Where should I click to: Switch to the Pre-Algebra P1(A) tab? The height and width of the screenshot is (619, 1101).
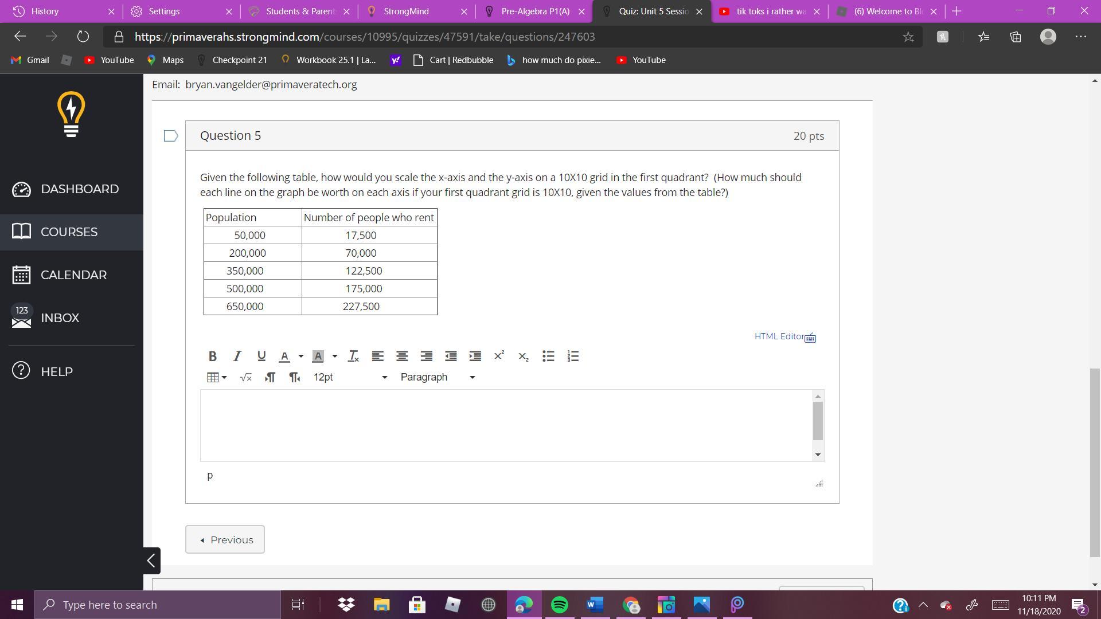534,11
